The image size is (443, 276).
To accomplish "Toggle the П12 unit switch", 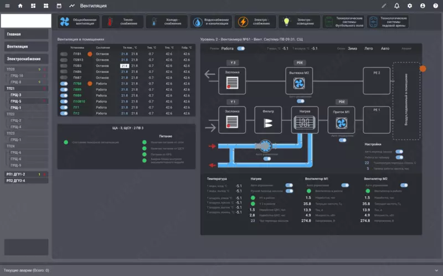I will pyautogui.click(x=64, y=113).
